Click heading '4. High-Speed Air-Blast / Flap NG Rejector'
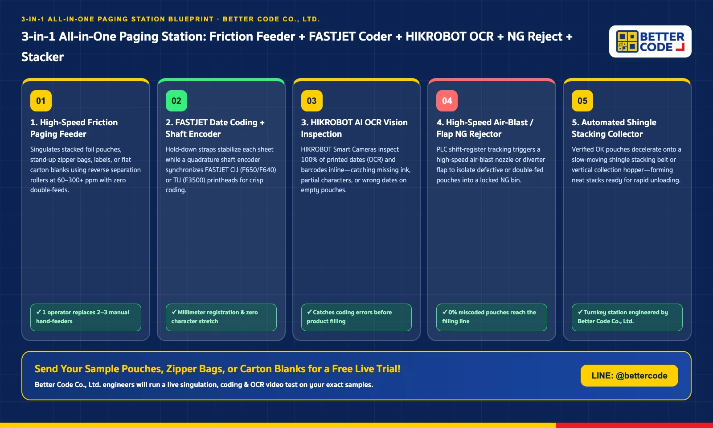 coord(485,128)
